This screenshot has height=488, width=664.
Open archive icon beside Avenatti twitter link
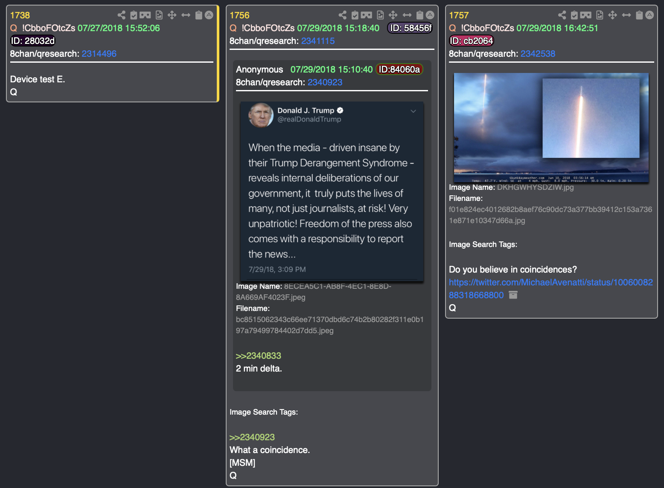click(x=513, y=295)
